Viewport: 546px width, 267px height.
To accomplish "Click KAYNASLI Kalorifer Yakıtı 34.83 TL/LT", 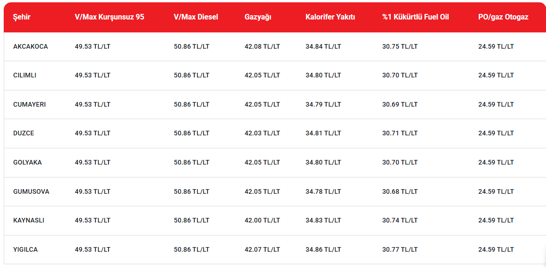I will tap(323, 221).
